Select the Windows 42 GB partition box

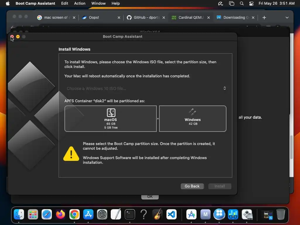pyautogui.click(x=193, y=119)
